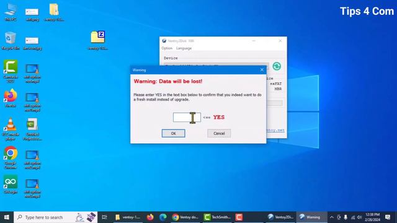Open the volume control tray icon

click(359, 217)
